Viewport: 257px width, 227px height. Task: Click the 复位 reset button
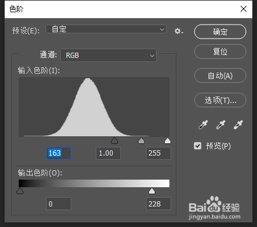[x=220, y=51]
